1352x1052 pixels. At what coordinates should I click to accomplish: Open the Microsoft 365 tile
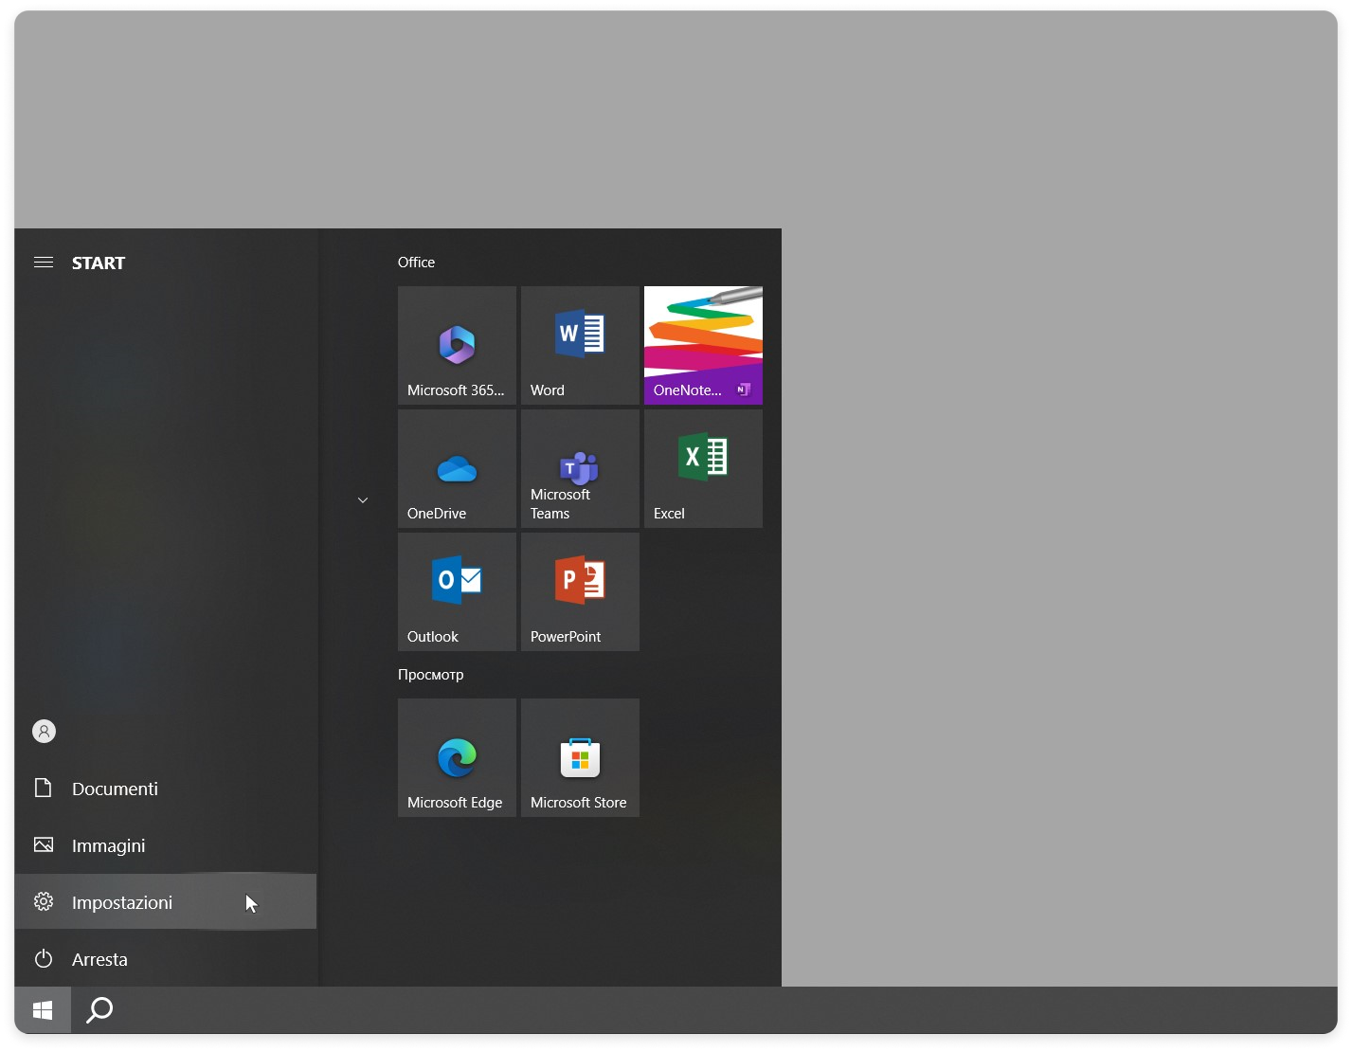click(457, 345)
